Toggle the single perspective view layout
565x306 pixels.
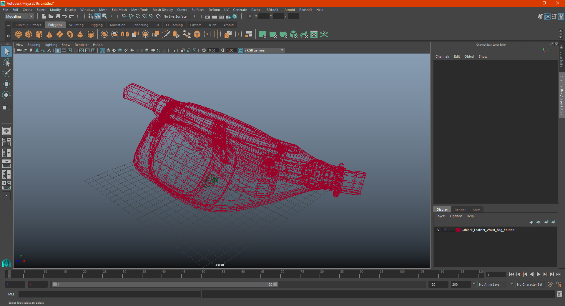(x=6, y=131)
